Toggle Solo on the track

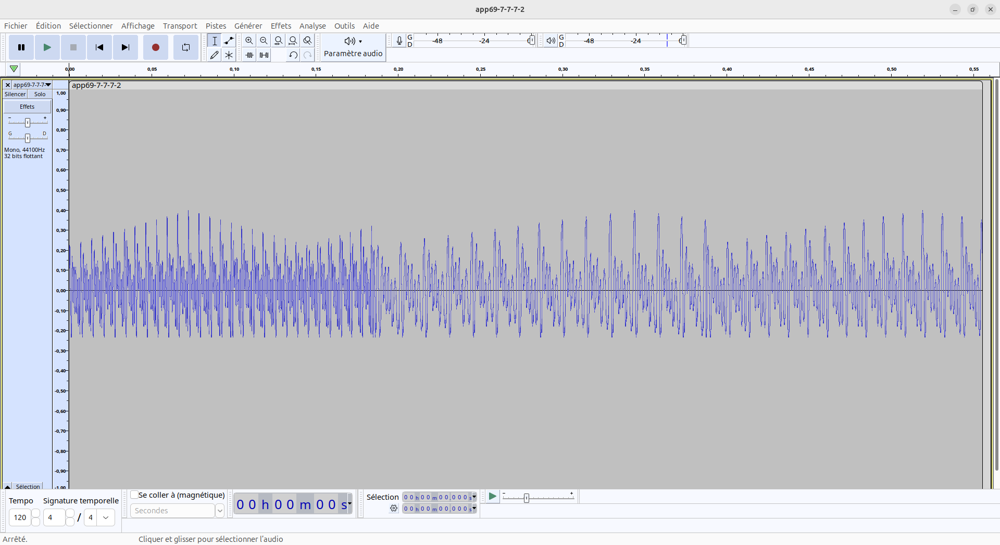point(40,94)
